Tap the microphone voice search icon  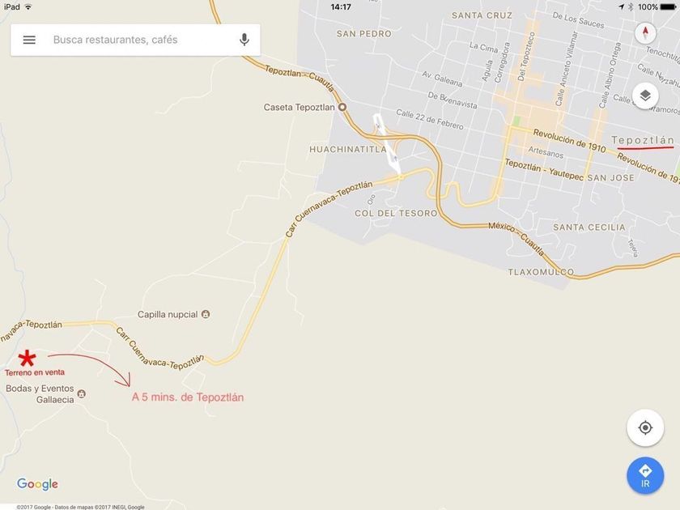click(x=244, y=40)
